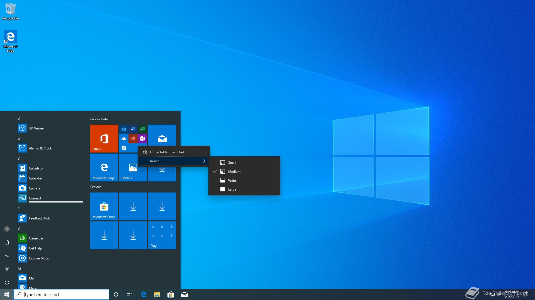The width and height of the screenshot is (535, 300).
Task: Open Alarms & Clock app
Action: coord(50,148)
